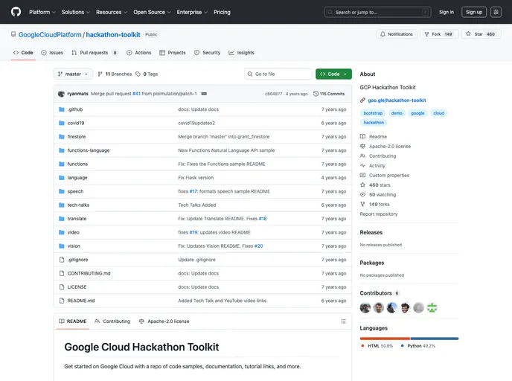Screen dimensions: 512x381
Task: Switch to the Actions tab
Action: [x=138, y=53]
